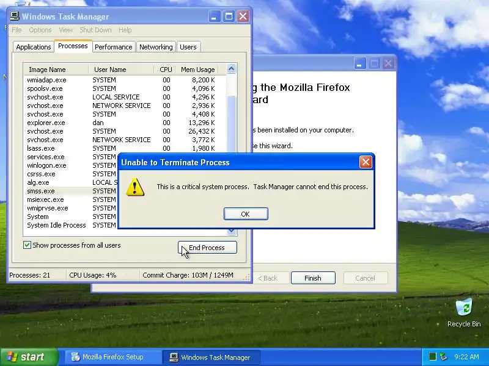The width and height of the screenshot is (489, 366).
Task: Switch to the Applications tab
Action: (34, 47)
